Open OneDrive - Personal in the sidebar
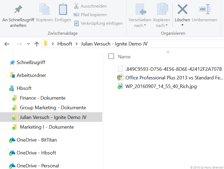 [x=38, y=166]
